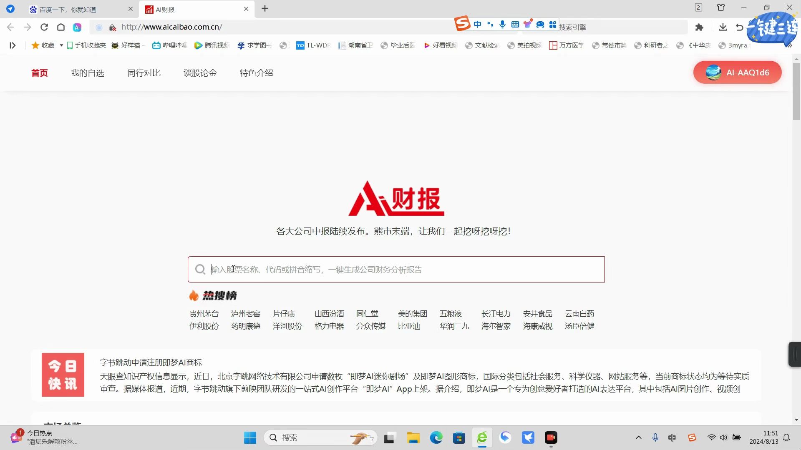Open the Sogou soft keyboard icon
801x450 pixels.
coord(515,25)
